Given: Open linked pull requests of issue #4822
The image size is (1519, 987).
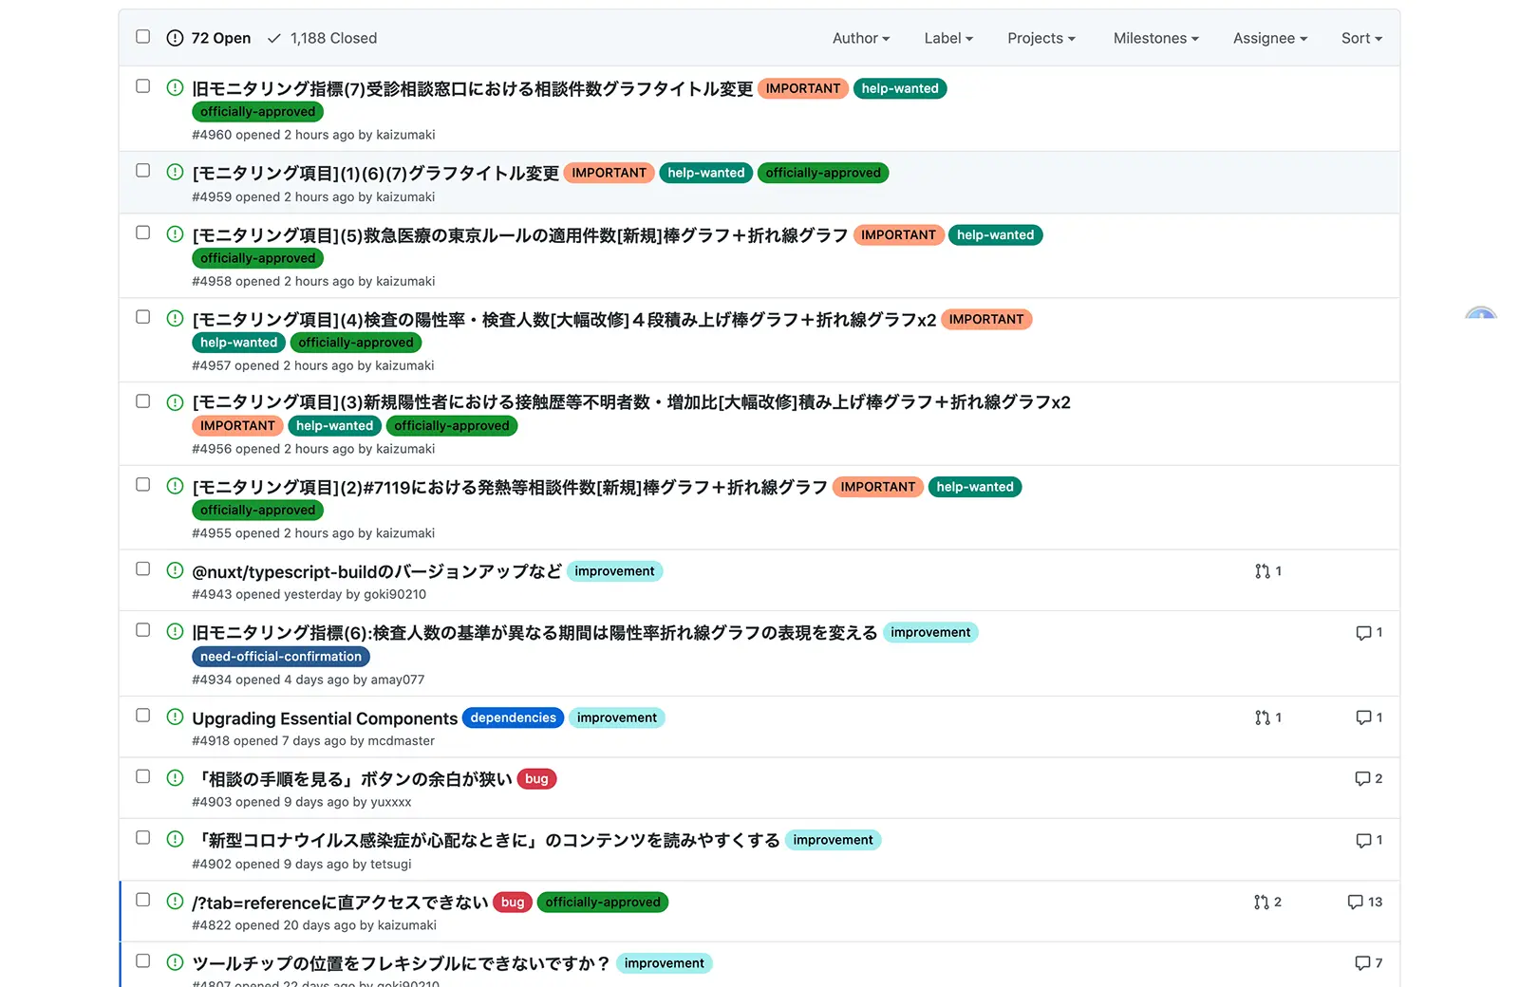Looking at the screenshot, I should pos(1268,902).
